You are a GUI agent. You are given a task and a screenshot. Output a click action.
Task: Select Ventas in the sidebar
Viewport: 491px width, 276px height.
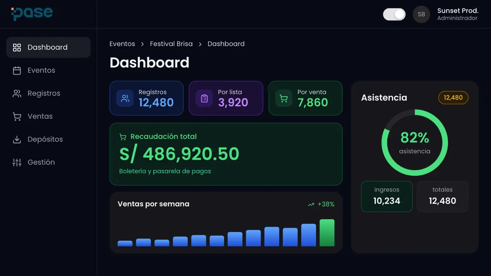click(x=48, y=116)
